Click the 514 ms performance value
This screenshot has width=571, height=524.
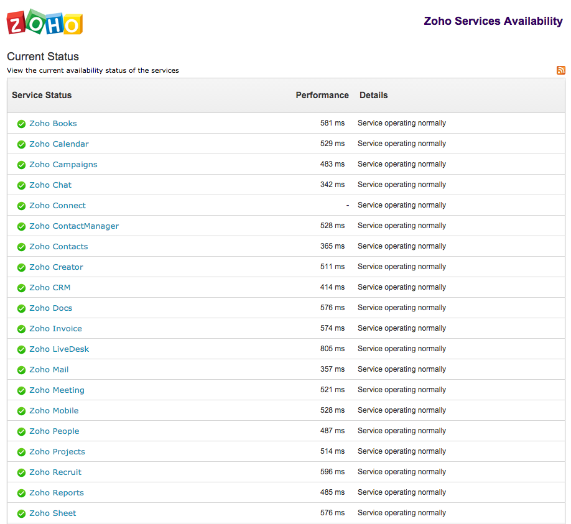(x=333, y=451)
